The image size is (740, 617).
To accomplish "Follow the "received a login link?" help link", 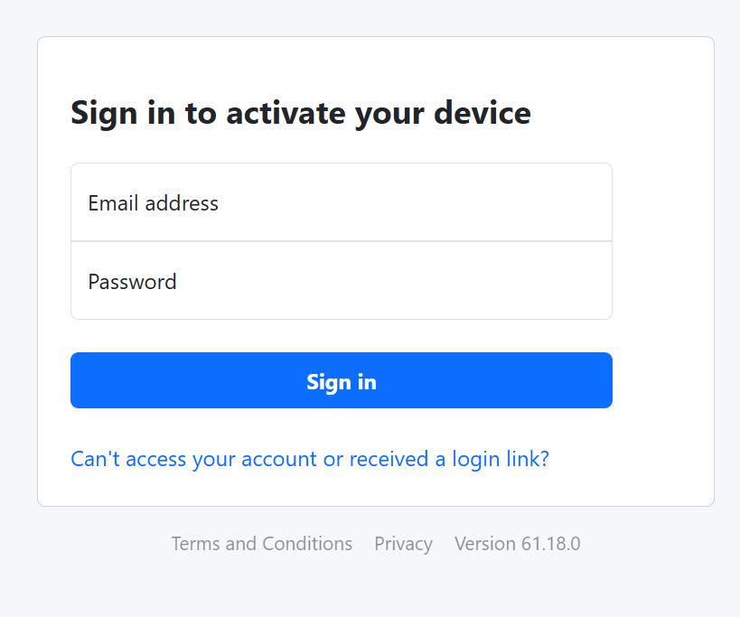I will pyautogui.click(x=448, y=459).
